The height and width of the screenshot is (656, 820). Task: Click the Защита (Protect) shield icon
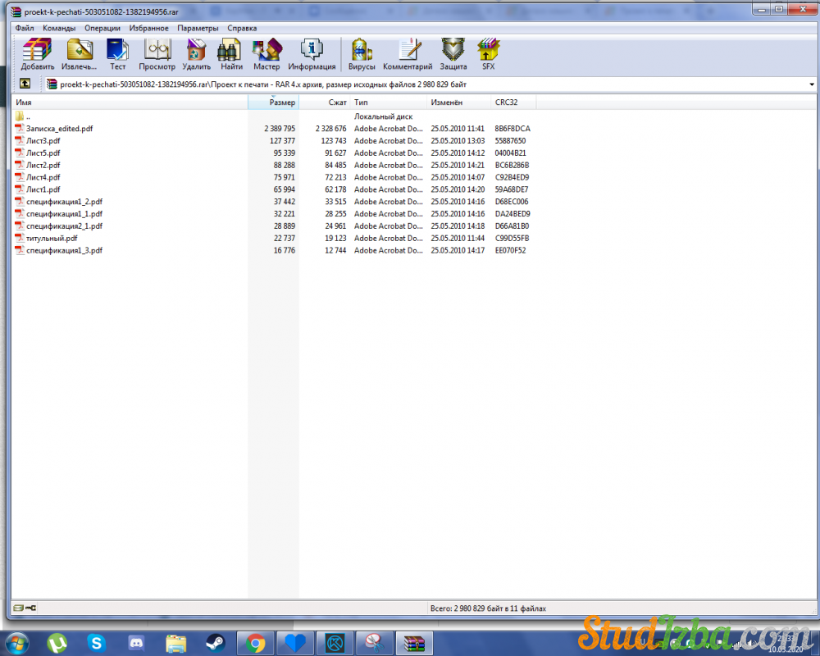pos(453,54)
